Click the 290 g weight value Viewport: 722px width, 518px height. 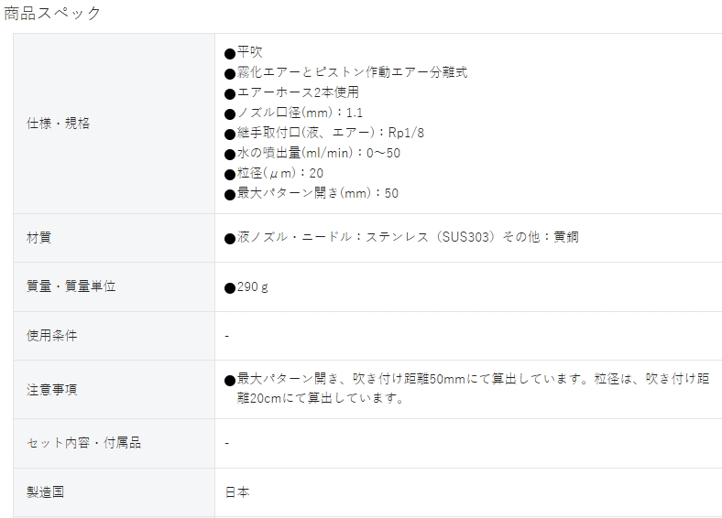246,287
